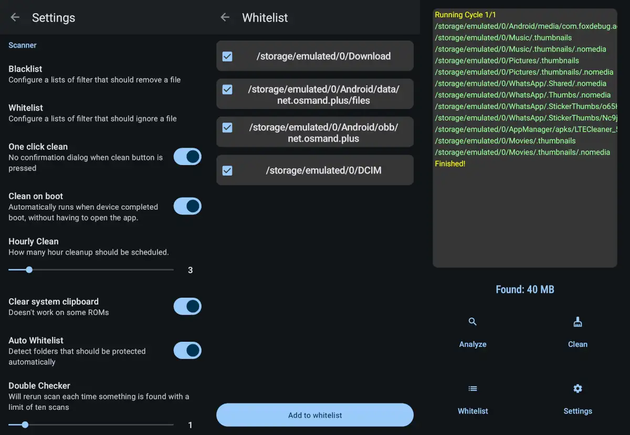Open Whitelist via the list icon

click(472, 389)
